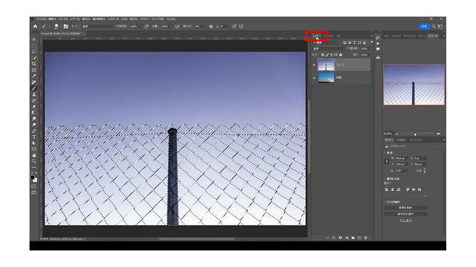Select the Zoom tool in toolbox
The image size is (476, 267).
pos(34,161)
